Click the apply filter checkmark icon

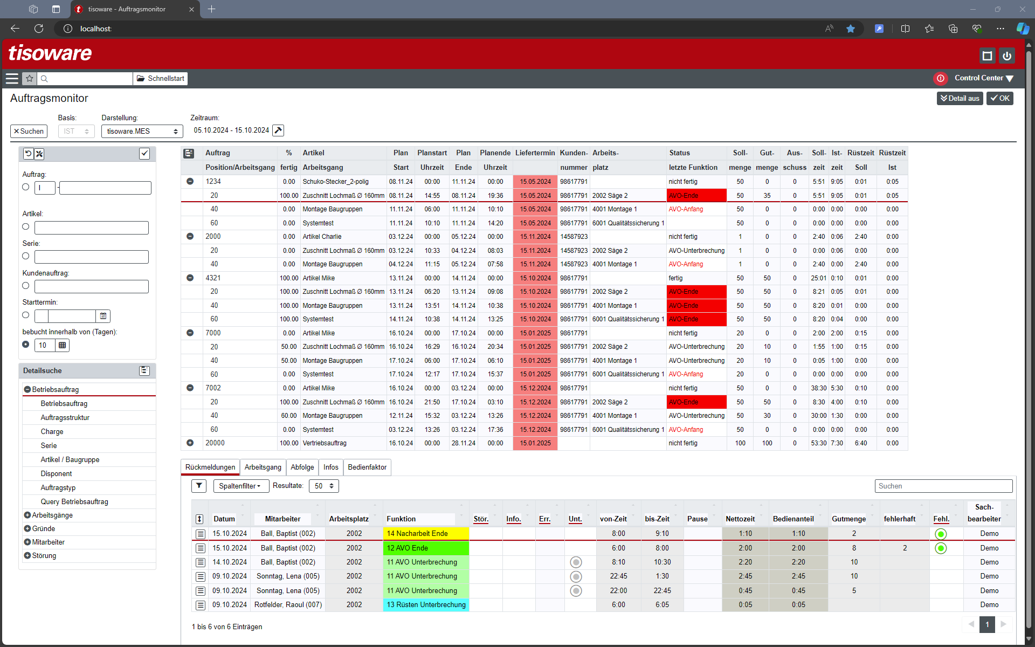144,154
